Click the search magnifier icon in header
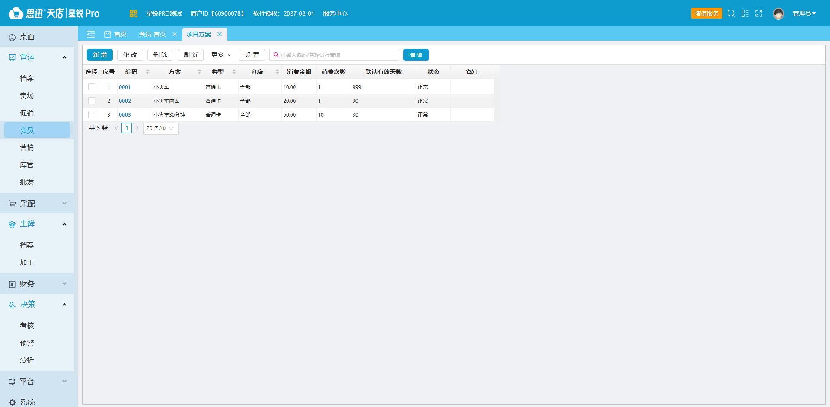This screenshot has height=407, width=830. 731,13
